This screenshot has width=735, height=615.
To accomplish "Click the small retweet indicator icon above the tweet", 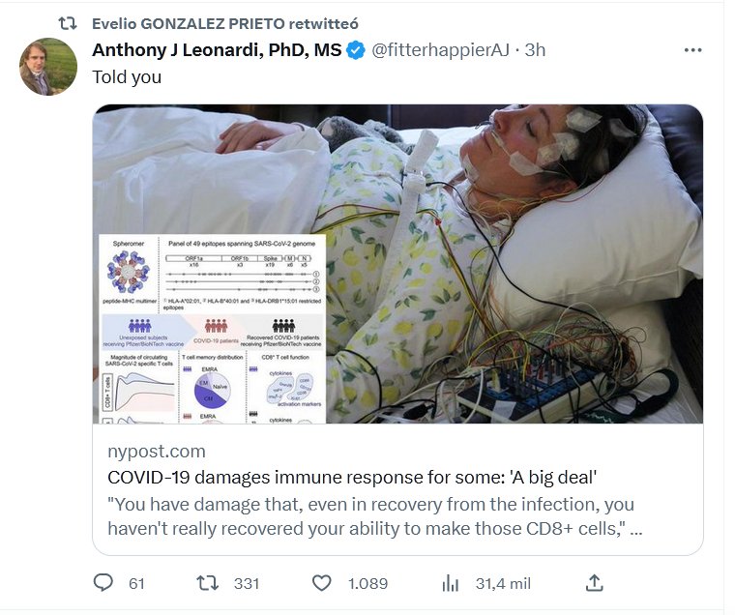I will point(69,23).
